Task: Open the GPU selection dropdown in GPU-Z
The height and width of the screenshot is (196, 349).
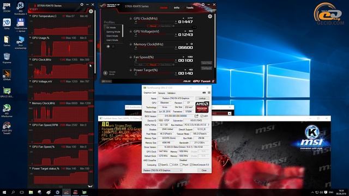Action: point(163,170)
